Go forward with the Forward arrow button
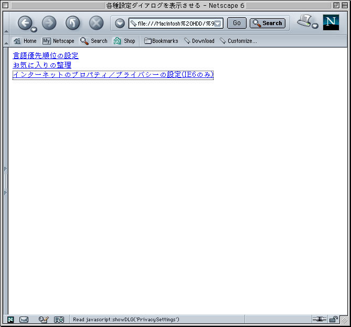351x327 pixels. (49, 23)
